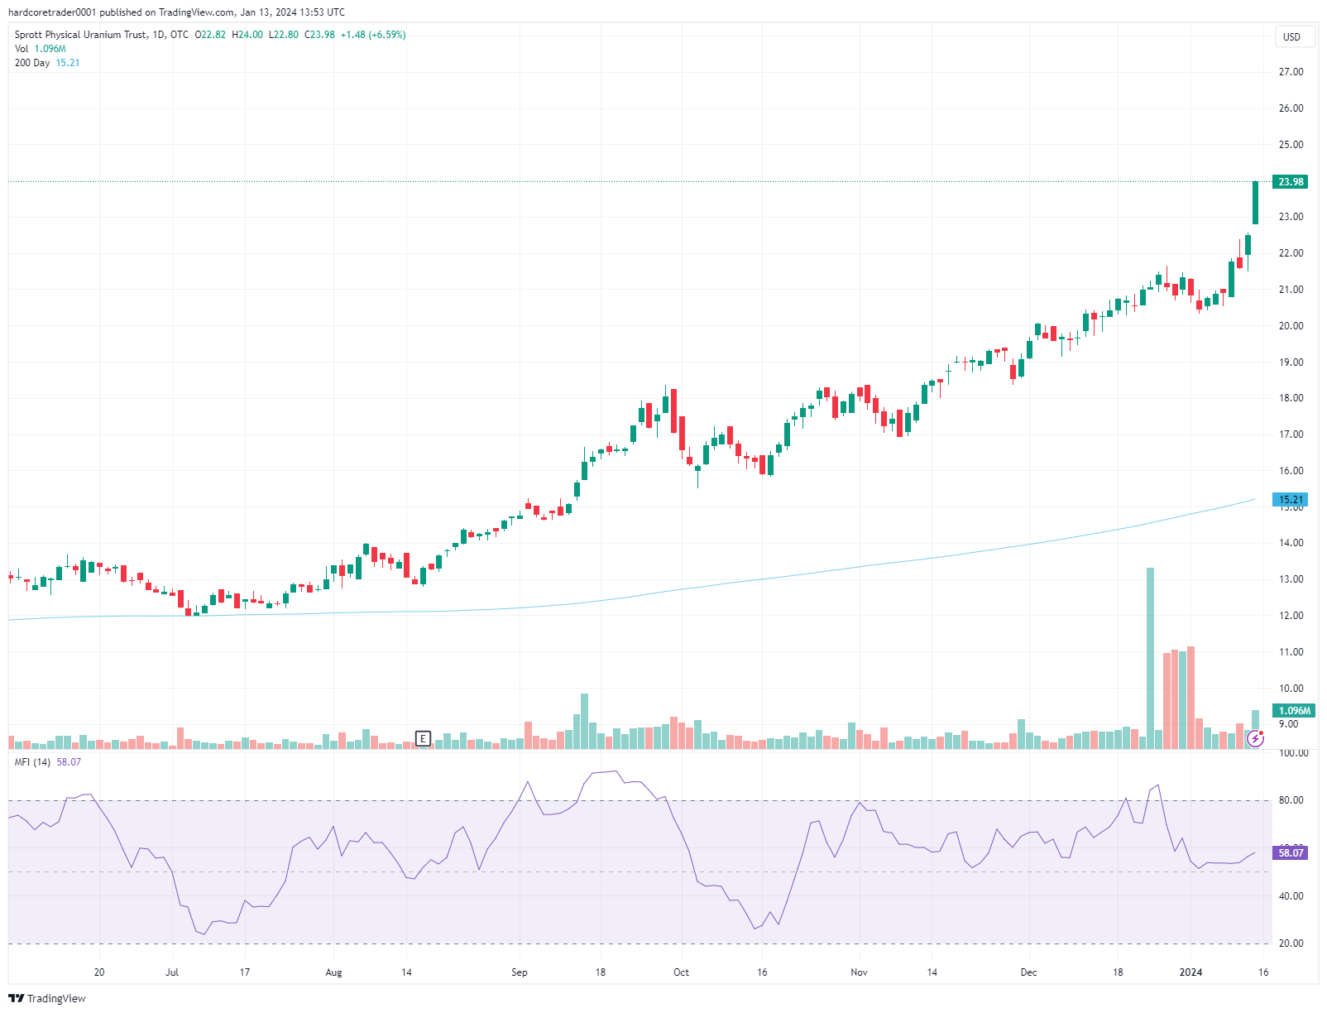Click 11.00 on the price axis
Screen dimensions: 1327x1013
pyautogui.click(x=1291, y=652)
